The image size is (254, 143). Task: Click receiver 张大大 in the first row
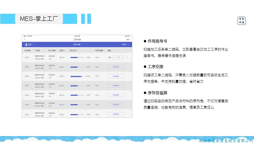pos(62,57)
